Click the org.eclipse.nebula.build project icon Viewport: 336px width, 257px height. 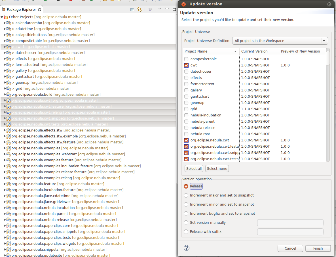coord(8,95)
